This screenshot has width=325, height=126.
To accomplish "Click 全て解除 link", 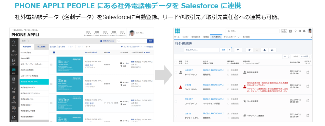I will pyautogui.click(x=61, y=47).
